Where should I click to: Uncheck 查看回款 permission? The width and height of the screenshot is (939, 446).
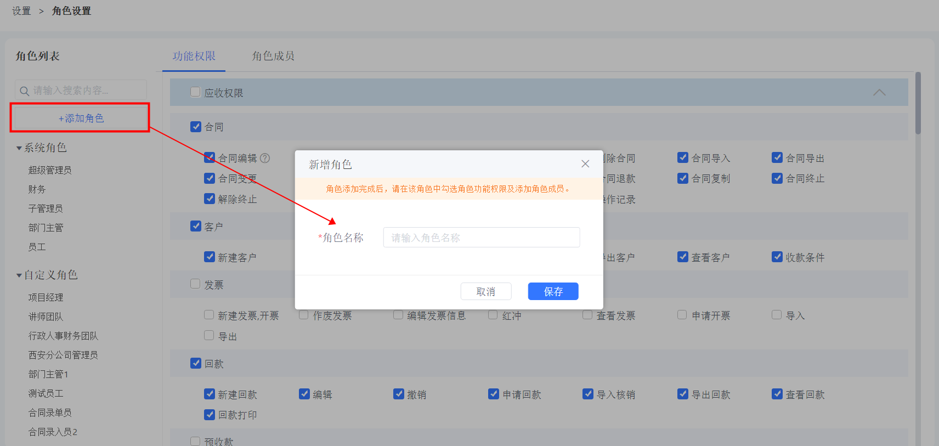point(777,394)
